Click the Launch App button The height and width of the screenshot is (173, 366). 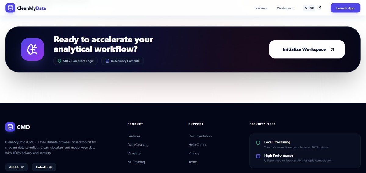tap(345, 8)
